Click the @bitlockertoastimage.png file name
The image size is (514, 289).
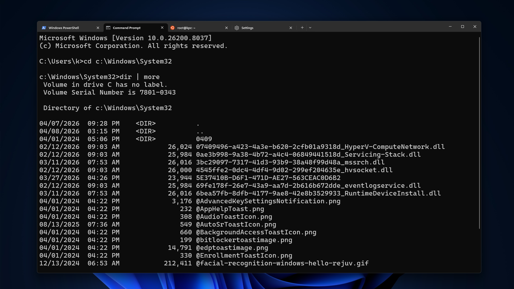point(244,240)
